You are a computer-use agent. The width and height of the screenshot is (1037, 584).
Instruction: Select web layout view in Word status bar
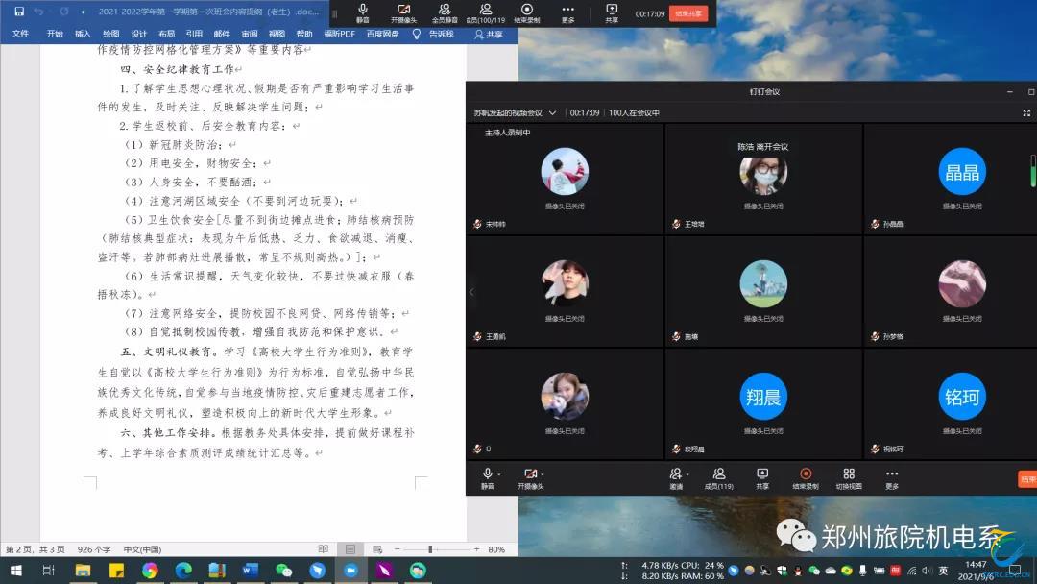[377, 549]
